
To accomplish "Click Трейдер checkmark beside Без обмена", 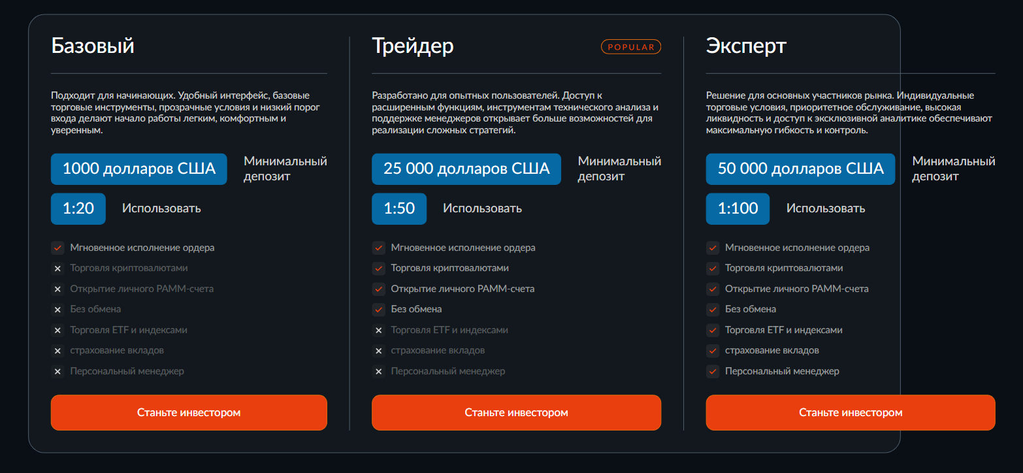I will tap(378, 310).
